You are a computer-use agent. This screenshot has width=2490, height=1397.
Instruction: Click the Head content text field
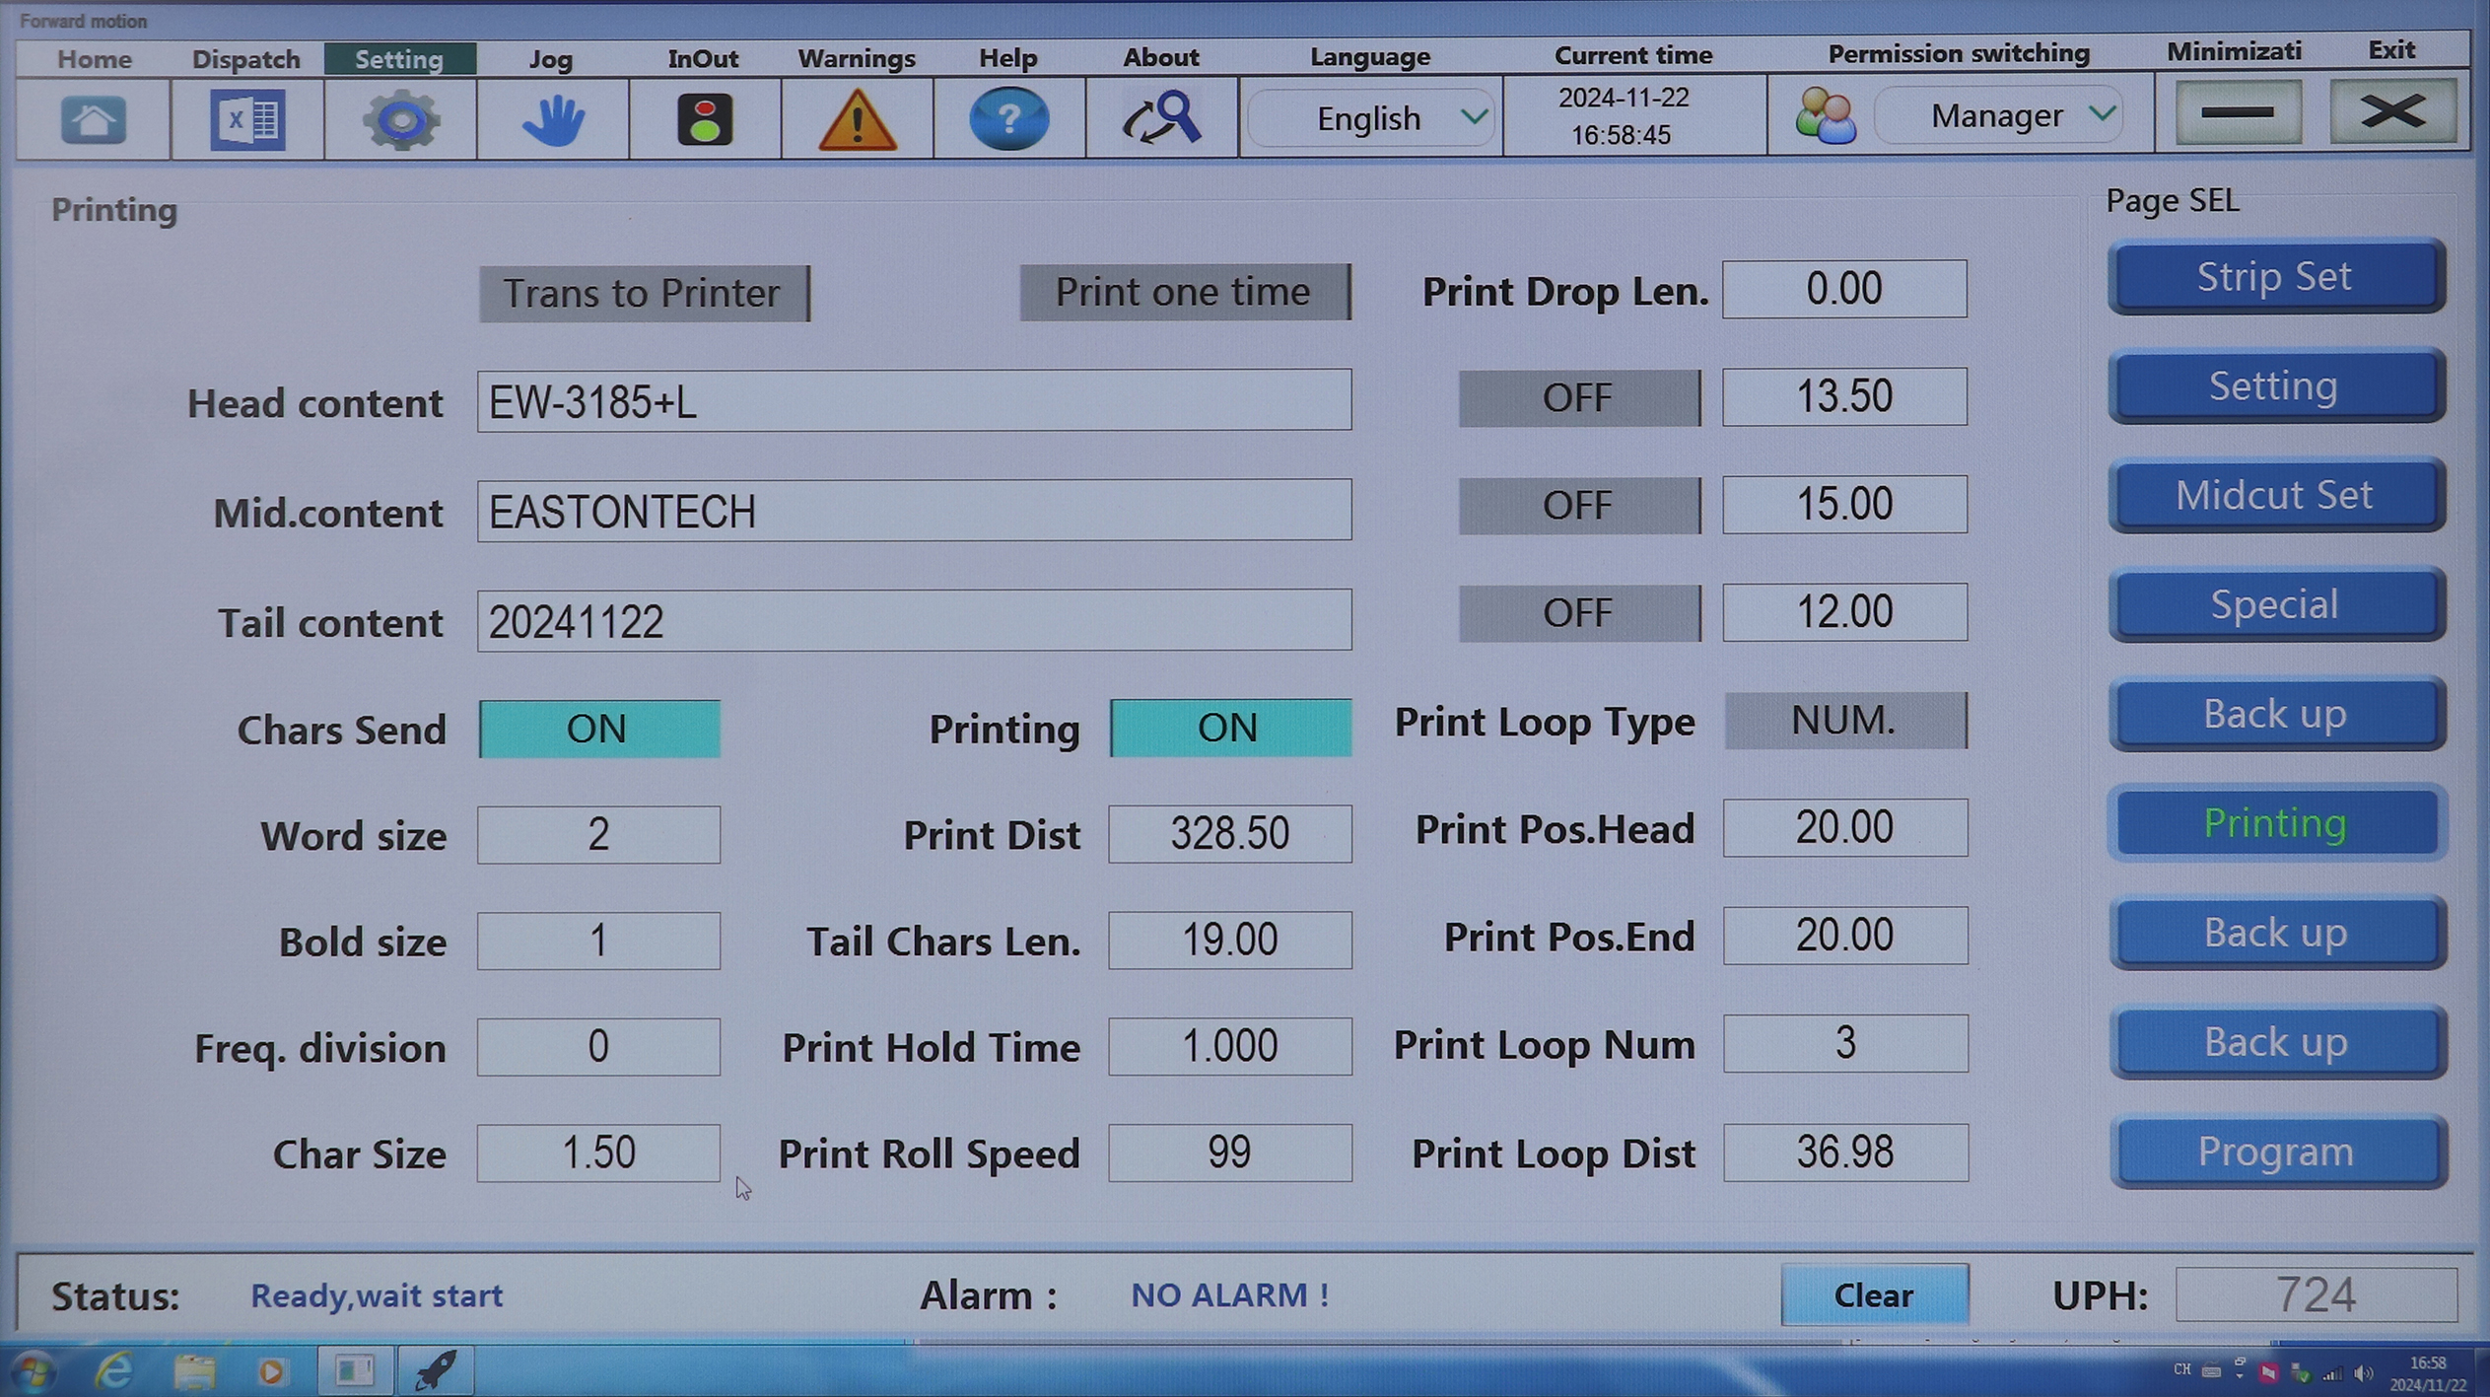(915, 400)
